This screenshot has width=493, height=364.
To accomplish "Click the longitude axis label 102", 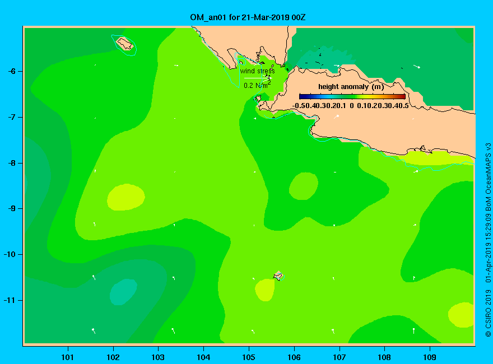I will point(113,357).
